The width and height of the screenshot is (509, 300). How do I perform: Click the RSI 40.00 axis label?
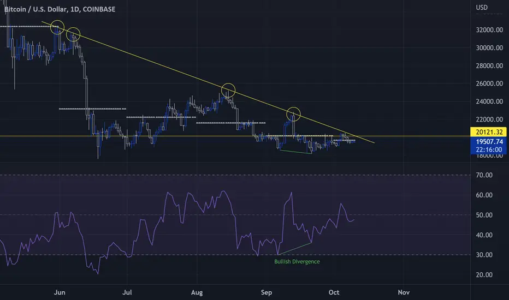[484, 235]
